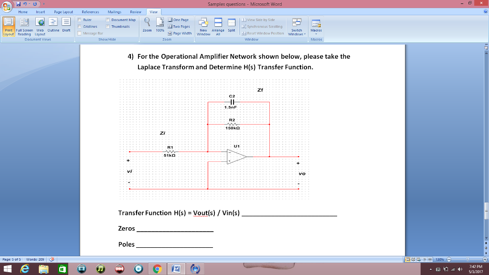Viewport: 489px width, 275px height.
Task: Switch to the References tab
Action: (x=90, y=12)
